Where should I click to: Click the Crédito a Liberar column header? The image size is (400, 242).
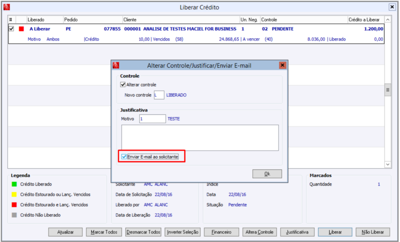point(366,19)
